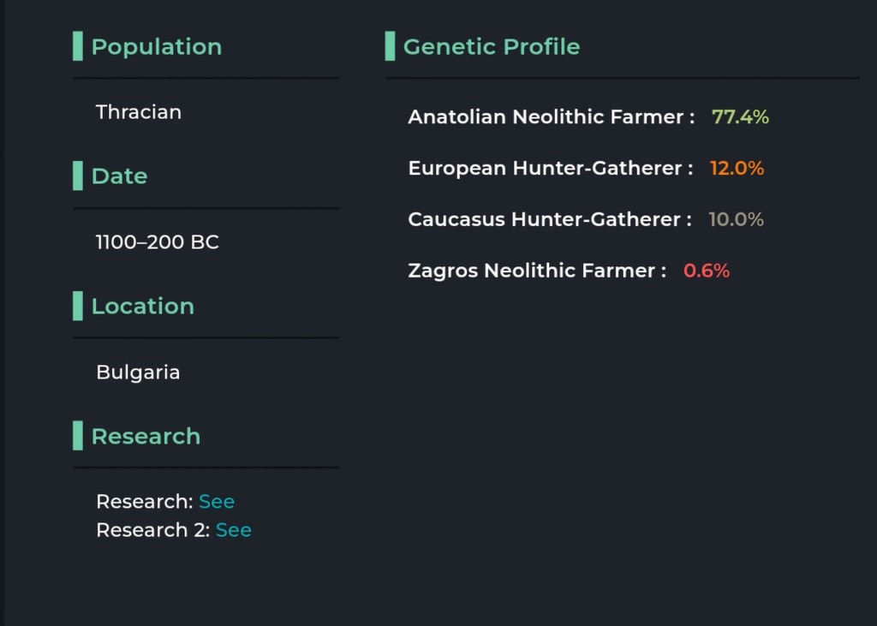This screenshot has height=626, width=877.
Task: Open the first Research See link
Action: 217,501
